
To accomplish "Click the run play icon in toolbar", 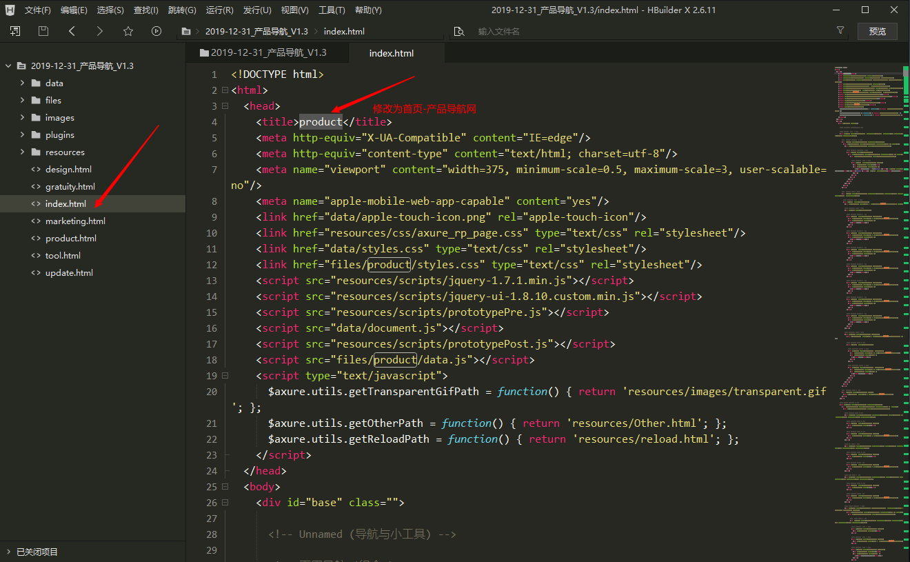I will click(156, 31).
